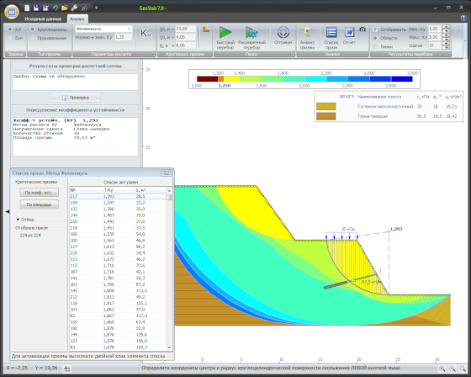
Task: Click the Проверка button
Action: click(76, 98)
